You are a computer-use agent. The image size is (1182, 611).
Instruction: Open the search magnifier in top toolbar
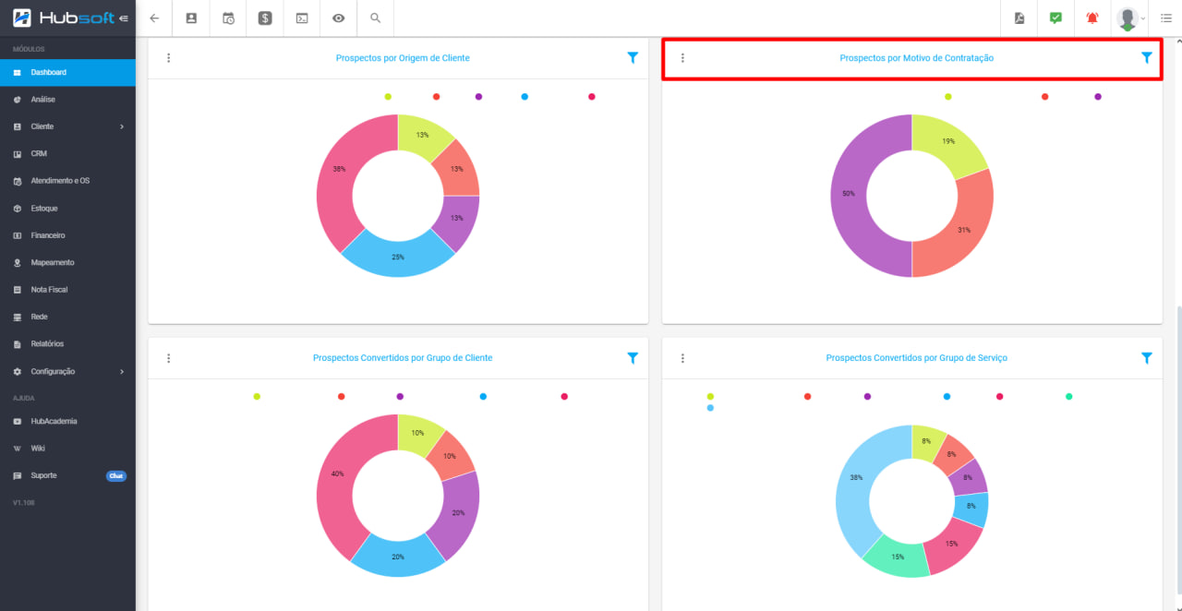[x=375, y=18]
